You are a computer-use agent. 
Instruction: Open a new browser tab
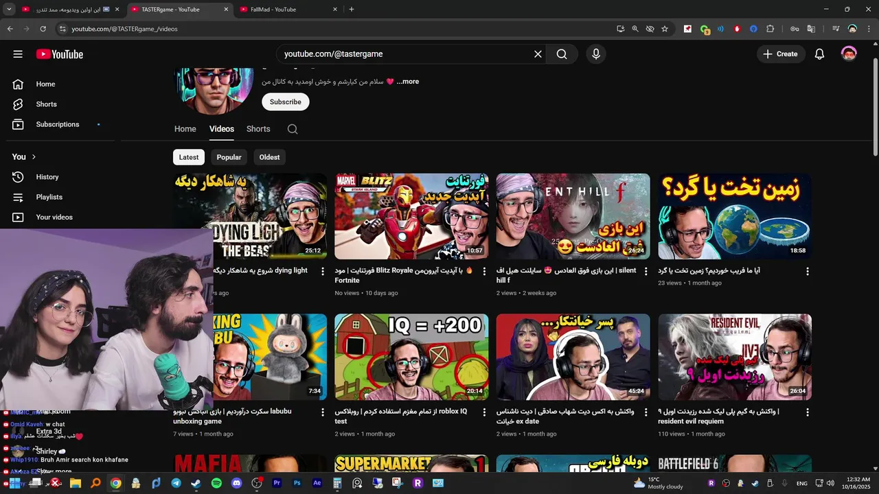coord(352,10)
